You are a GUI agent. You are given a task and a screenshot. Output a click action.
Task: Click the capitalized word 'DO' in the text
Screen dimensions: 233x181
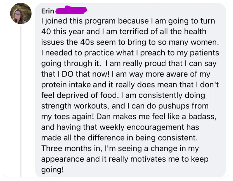pyautogui.click(x=68, y=74)
